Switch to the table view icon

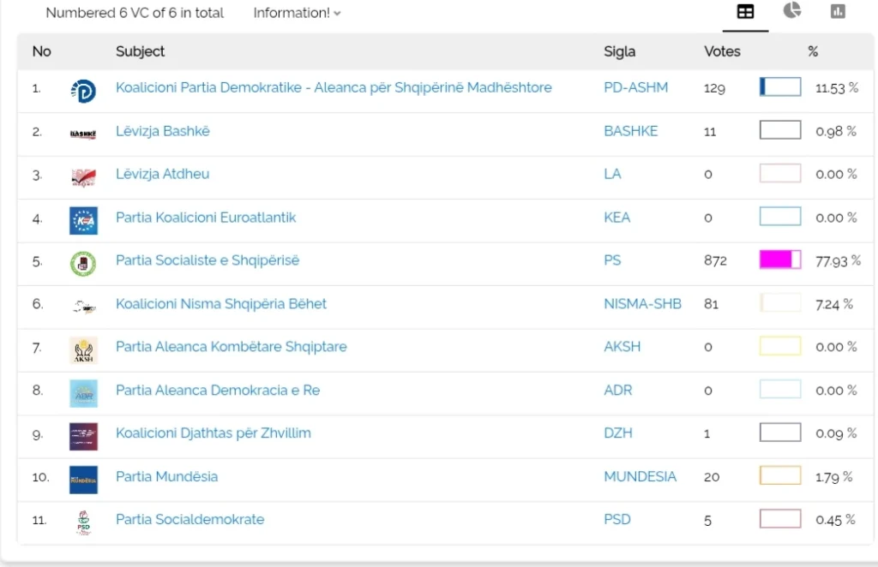[745, 12]
